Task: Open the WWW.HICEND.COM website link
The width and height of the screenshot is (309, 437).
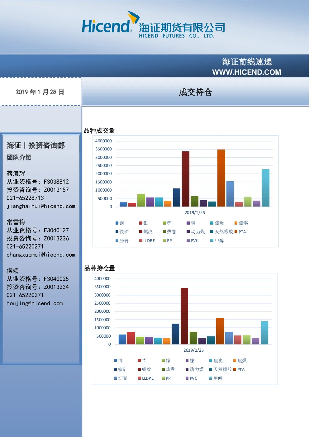Action: 246,72
